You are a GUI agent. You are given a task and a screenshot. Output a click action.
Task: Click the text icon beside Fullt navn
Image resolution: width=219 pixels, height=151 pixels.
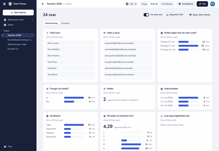[x=47, y=33]
